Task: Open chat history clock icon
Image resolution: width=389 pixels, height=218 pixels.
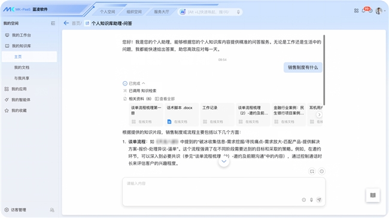Action: coord(321,171)
